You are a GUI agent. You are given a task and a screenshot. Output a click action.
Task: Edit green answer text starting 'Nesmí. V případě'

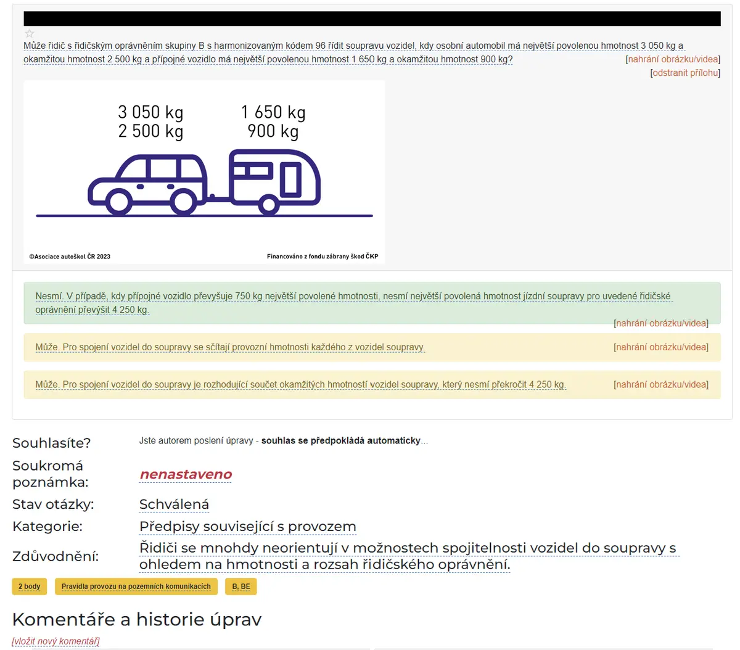(353, 303)
